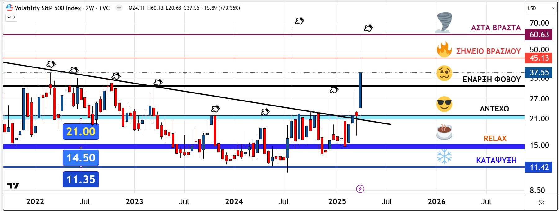This screenshot has width=559, height=211.
Task: Select the pointing hand above the 2025 spike
Action: (x=368, y=28)
